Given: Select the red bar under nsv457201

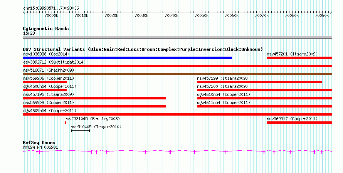Looking at the screenshot, I should click(x=300, y=58).
